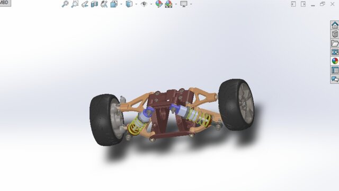Click the Display Style cube icon
This screenshot has width=339, height=191.
click(x=129, y=4)
